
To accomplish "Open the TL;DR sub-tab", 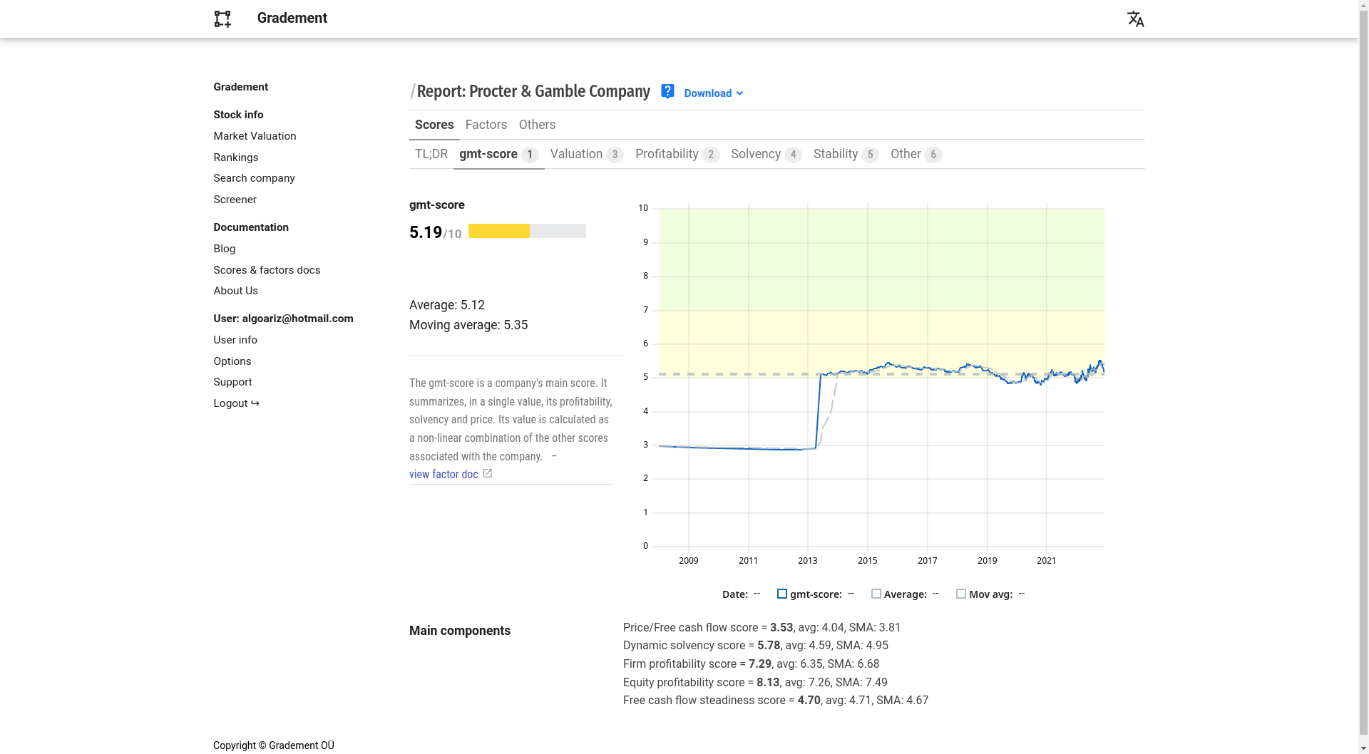I will coord(431,154).
